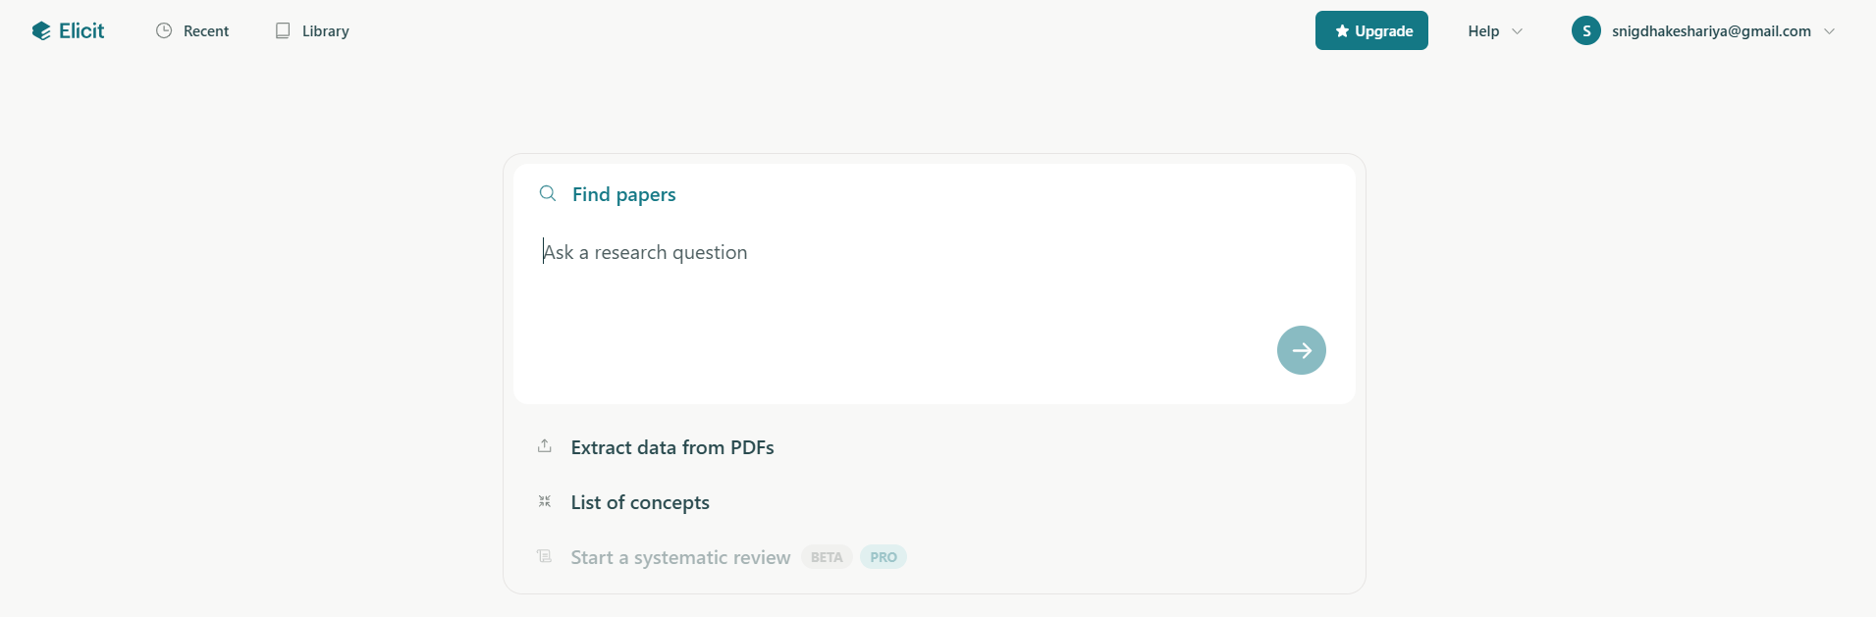The width and height of the screenshot is (1876, 617).
Task: Click the Upgrade button
Action: click(x=1371, y=30)
